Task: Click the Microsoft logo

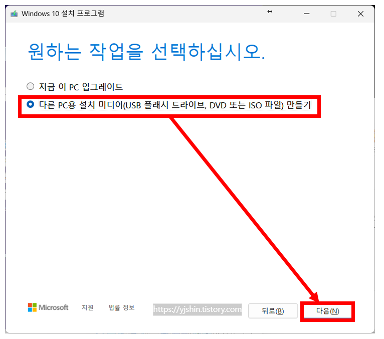Action: 48,307
